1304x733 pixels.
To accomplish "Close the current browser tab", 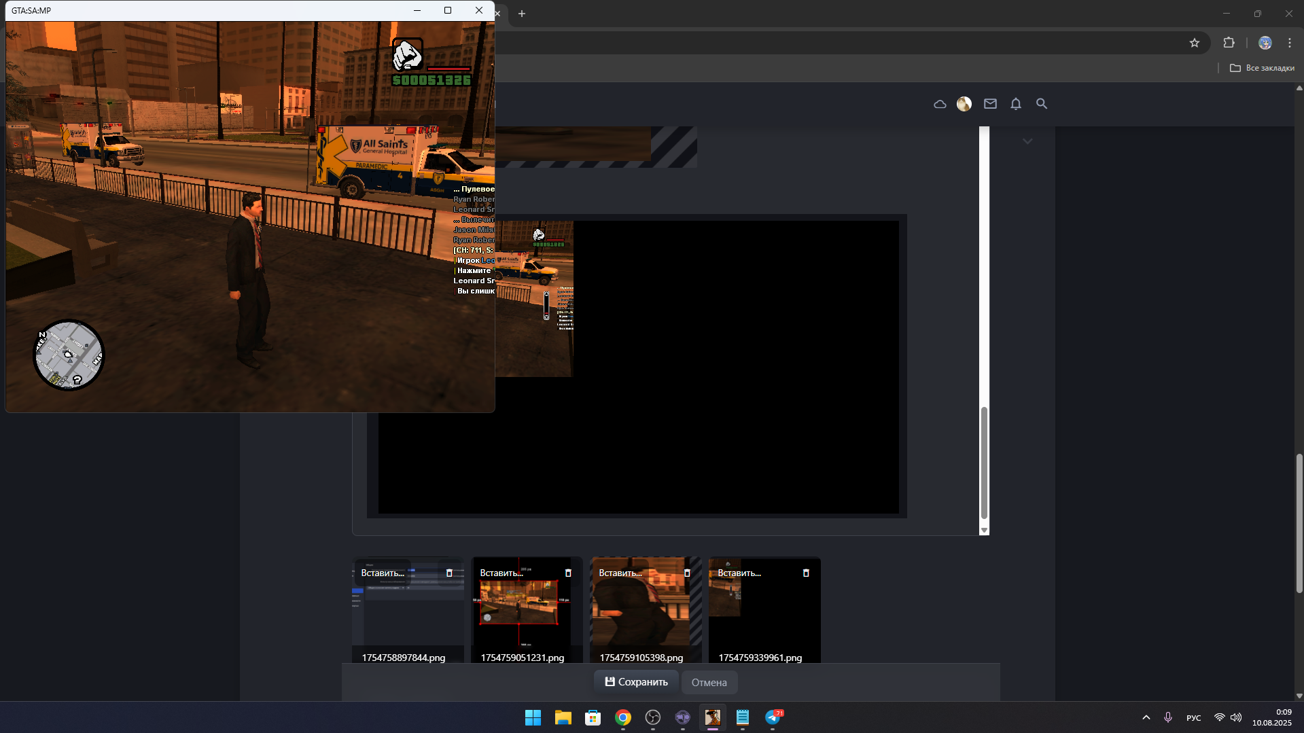I will pos(498,14).
